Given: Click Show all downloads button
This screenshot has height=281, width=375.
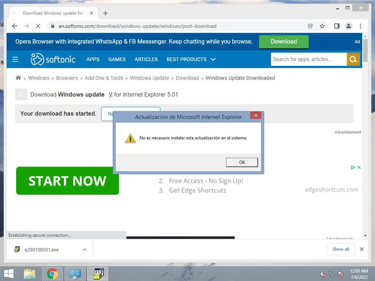Looking at the screenshot, I should click(341, 249).
